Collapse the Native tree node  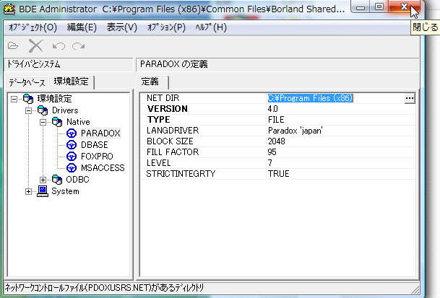43,122
